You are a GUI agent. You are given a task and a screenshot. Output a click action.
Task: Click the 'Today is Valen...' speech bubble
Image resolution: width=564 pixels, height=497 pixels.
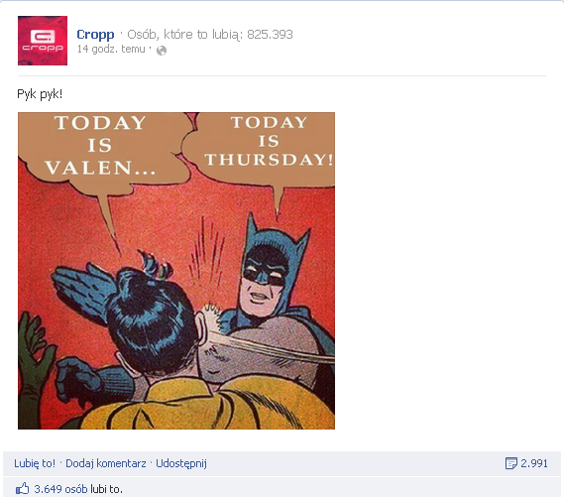tap(100, 146)
